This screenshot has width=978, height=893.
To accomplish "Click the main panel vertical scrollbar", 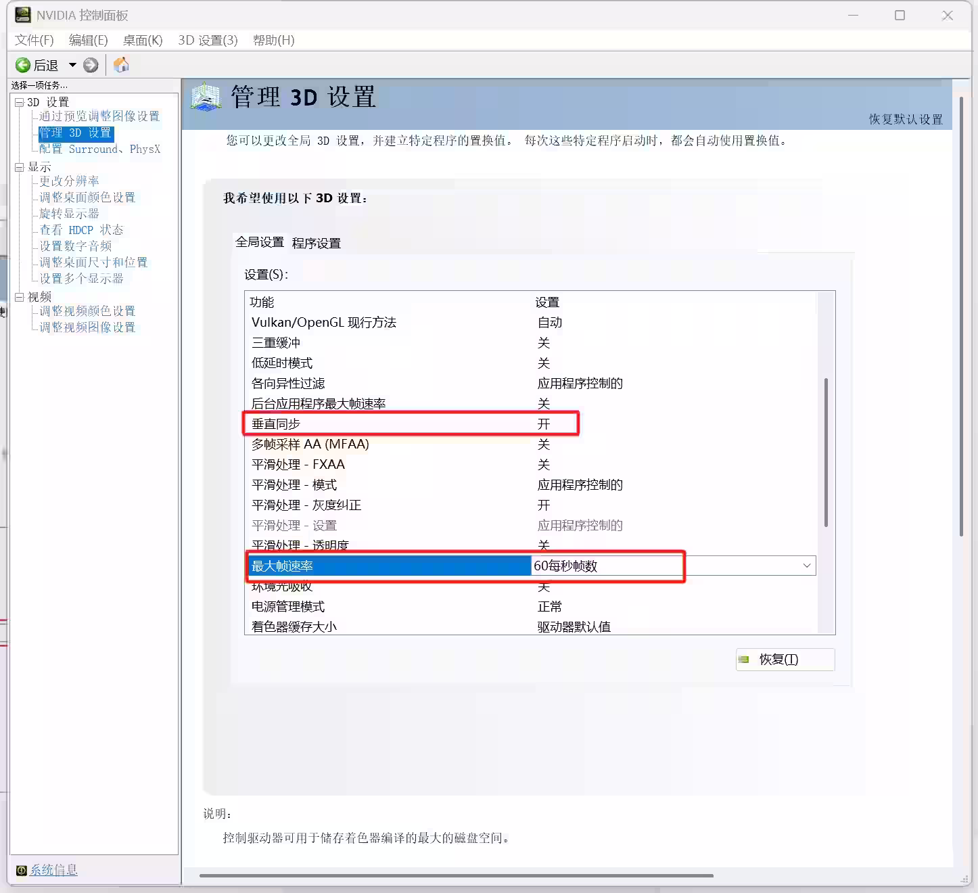I will 961,317.
